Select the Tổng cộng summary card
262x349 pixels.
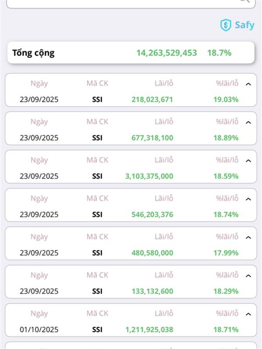coord(131,53)
